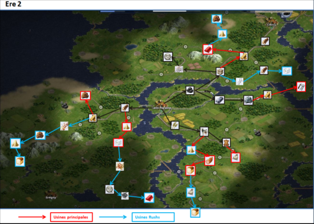Select the wheat farm icon
This screenshot has width=314, height=224.
tap(175, 125)
